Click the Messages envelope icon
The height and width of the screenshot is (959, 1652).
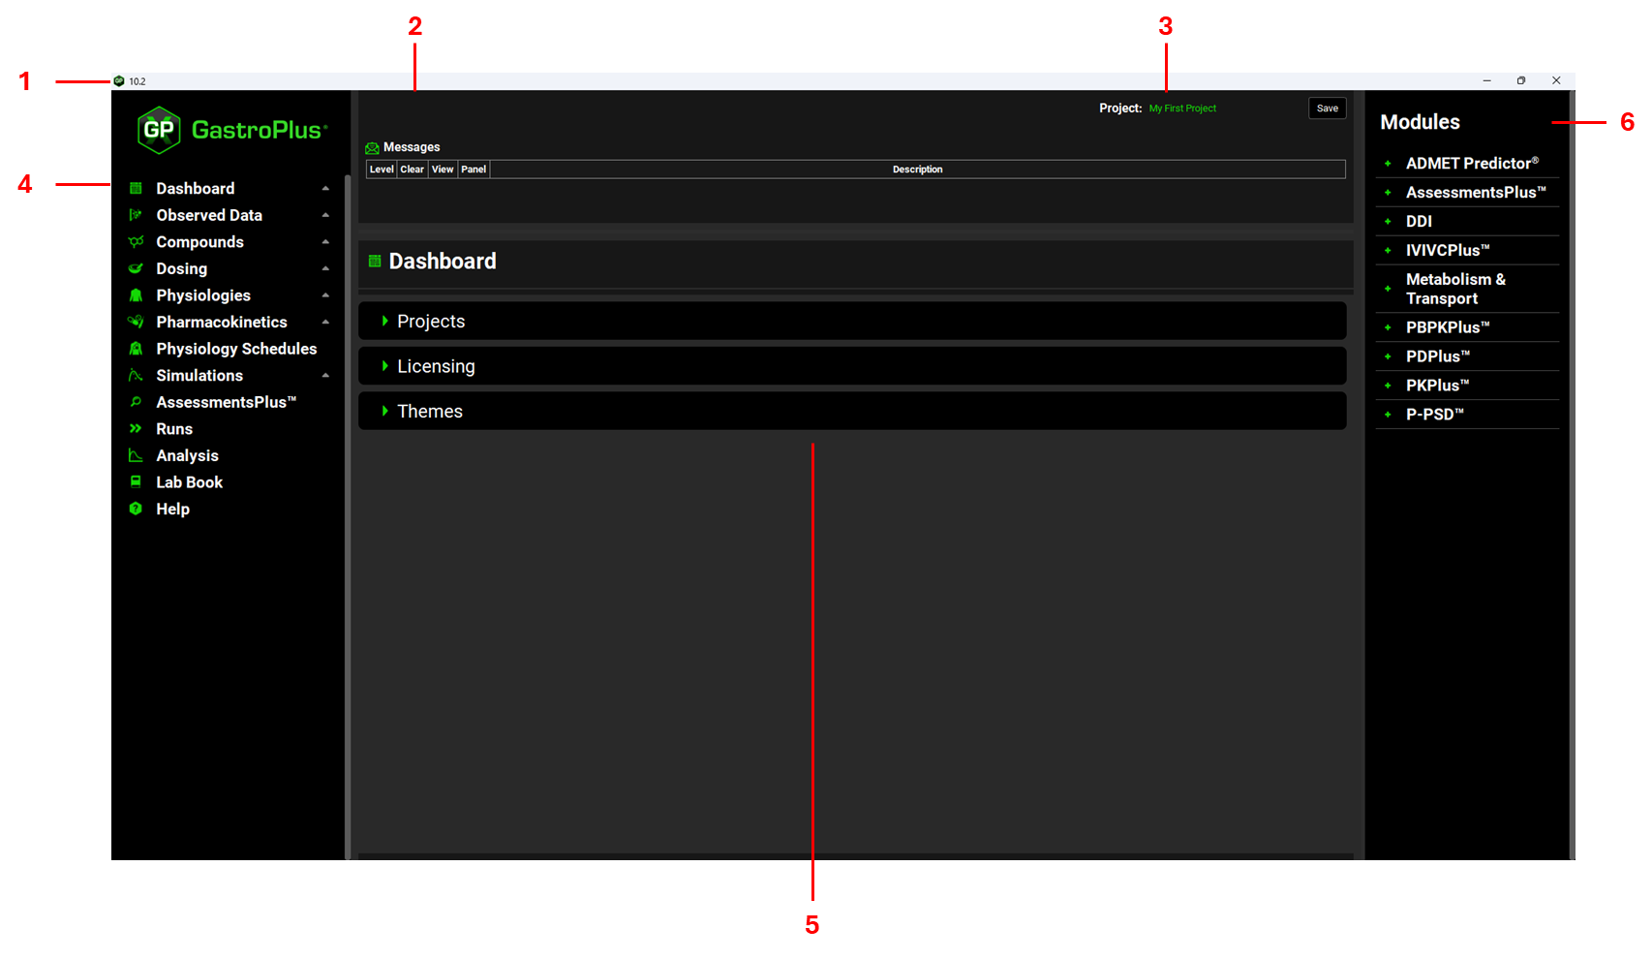(x=372, y=148)
